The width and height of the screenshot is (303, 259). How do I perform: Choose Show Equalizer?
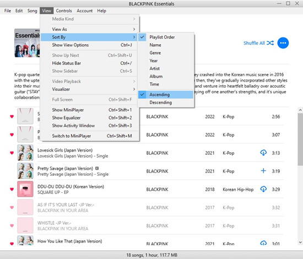(90, 118)
